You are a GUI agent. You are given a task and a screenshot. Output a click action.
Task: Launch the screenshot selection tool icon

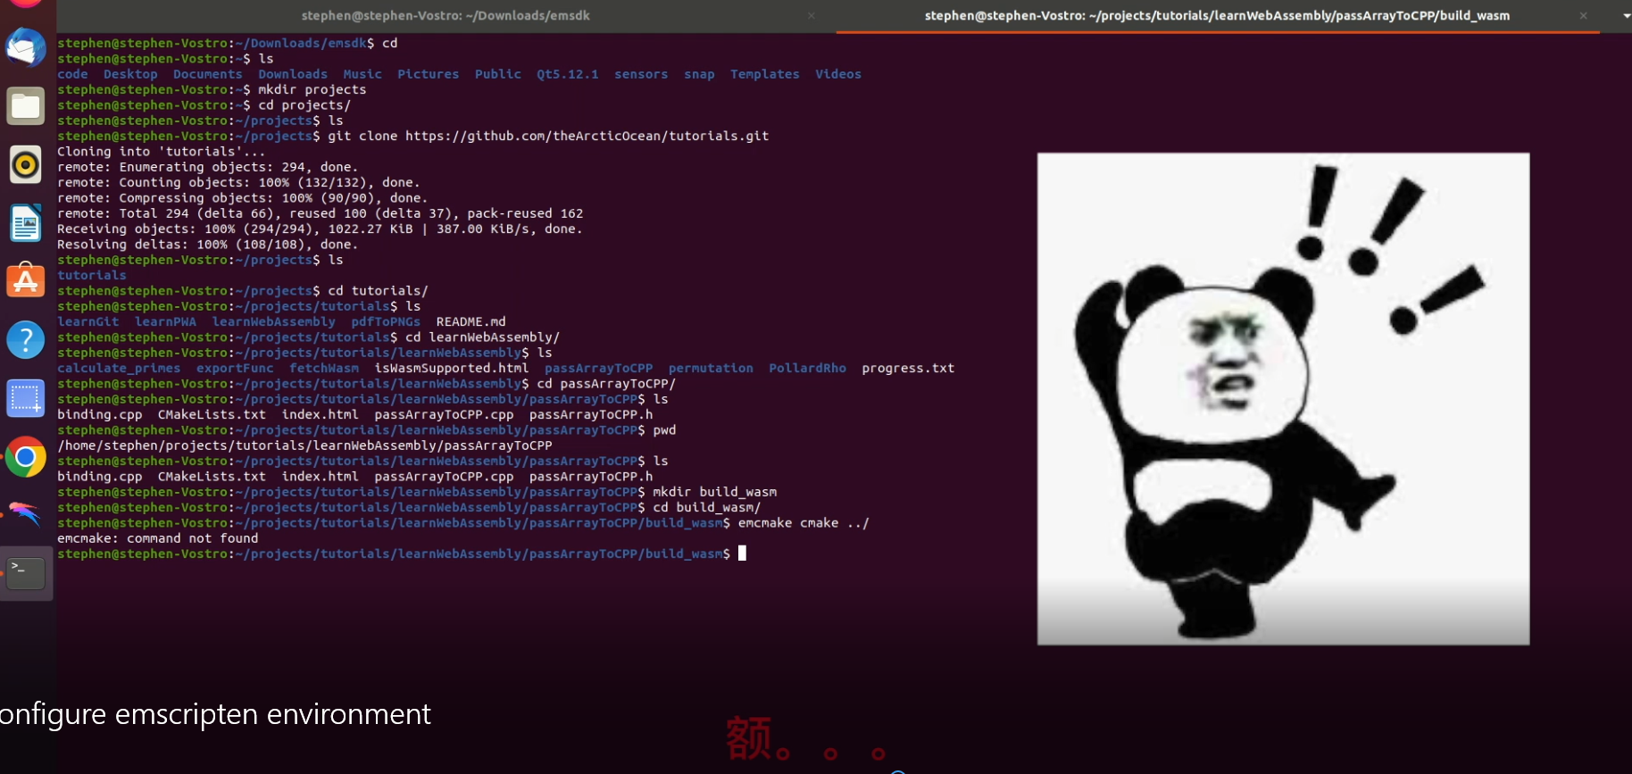click(x=26, y=398)
